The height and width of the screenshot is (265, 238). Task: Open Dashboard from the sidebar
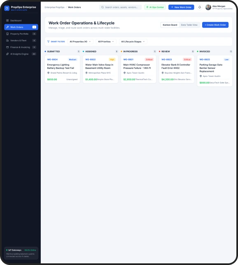pyautogui.click(x=21, y=21)
